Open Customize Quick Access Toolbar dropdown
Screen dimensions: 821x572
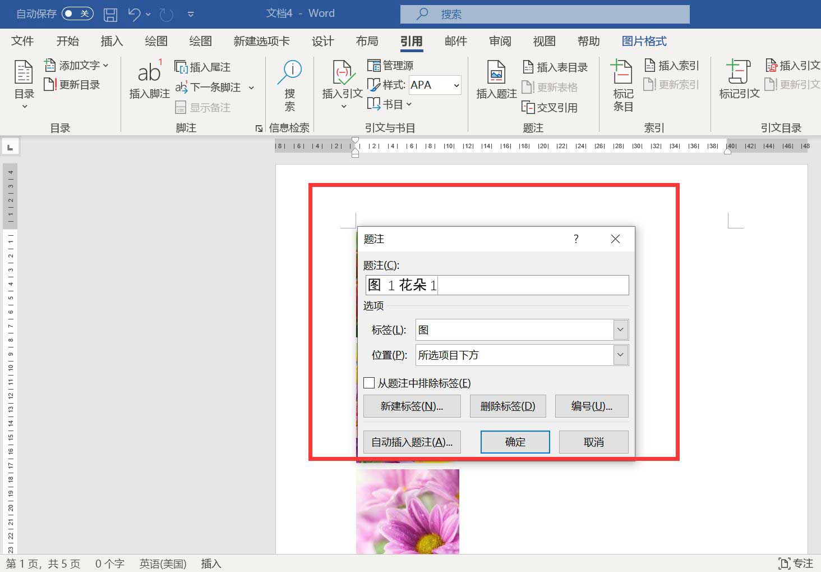pos(191,14)
